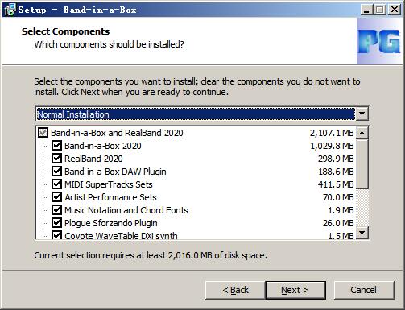The width and height of the screenshot is (405, 310).
Task: Minimize the Setup window
Action: pos(366,10)
